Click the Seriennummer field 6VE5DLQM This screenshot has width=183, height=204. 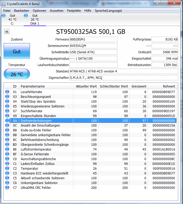93,46
